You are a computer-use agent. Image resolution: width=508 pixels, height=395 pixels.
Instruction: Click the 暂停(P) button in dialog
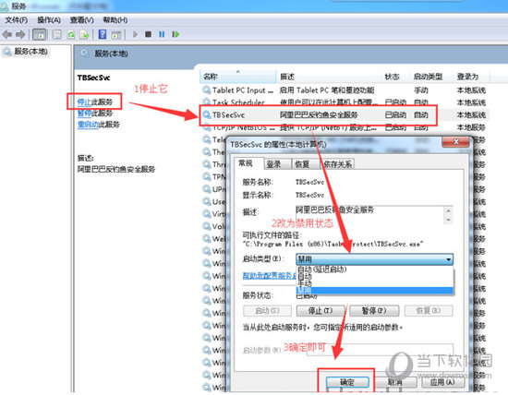pyautogui.click(x=374, y=311)
